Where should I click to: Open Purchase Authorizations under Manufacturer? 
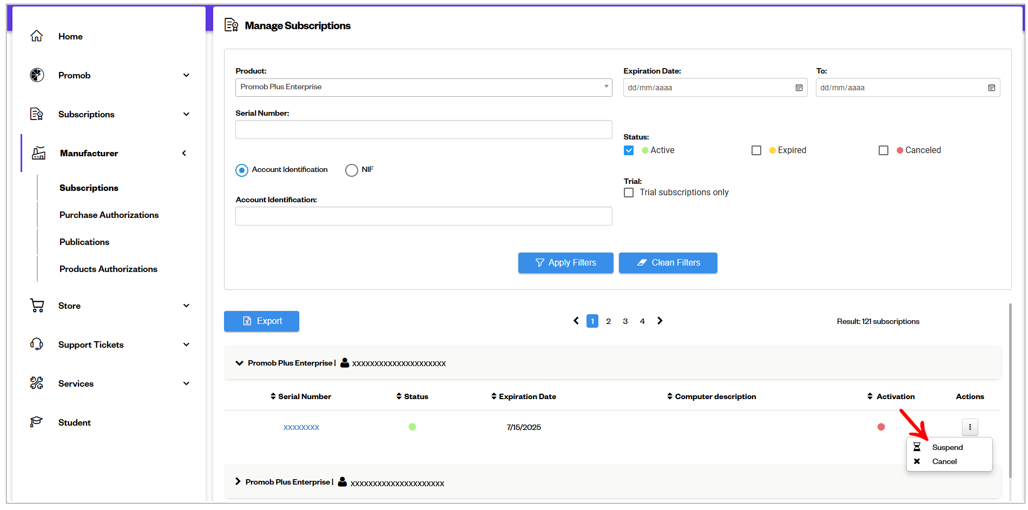109,215
